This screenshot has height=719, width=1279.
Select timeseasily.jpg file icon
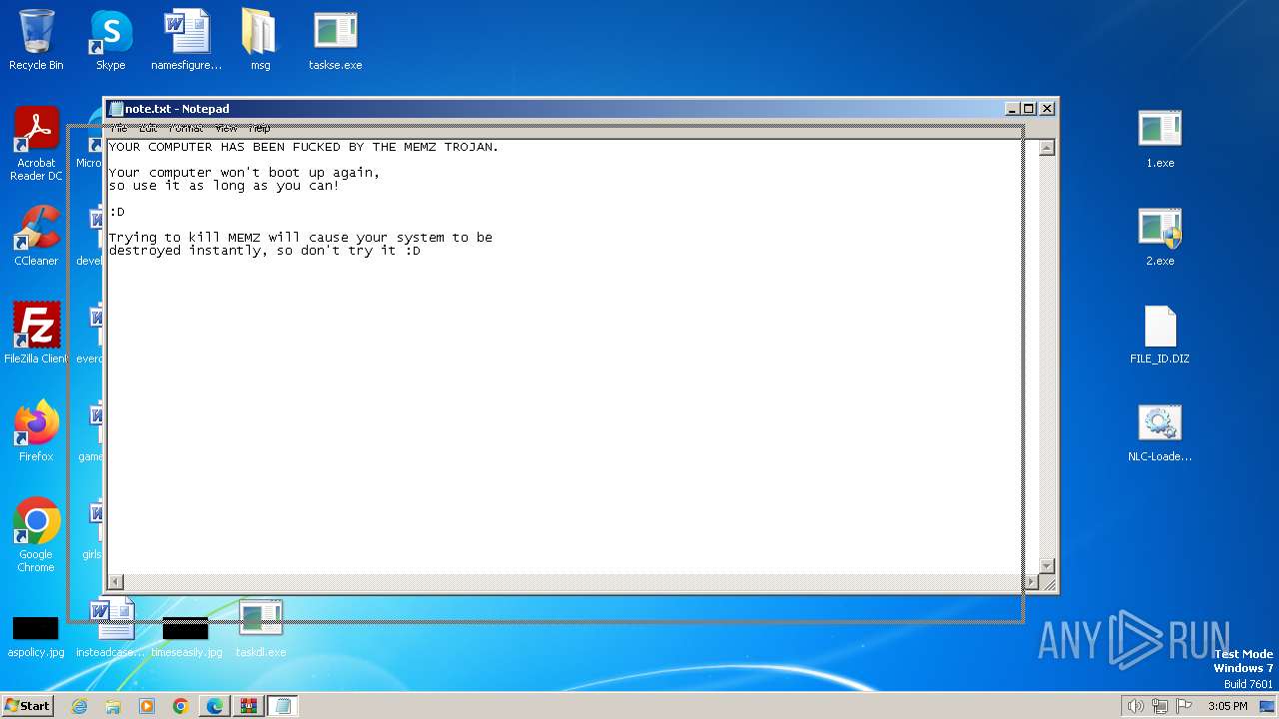tap(186, 637)
